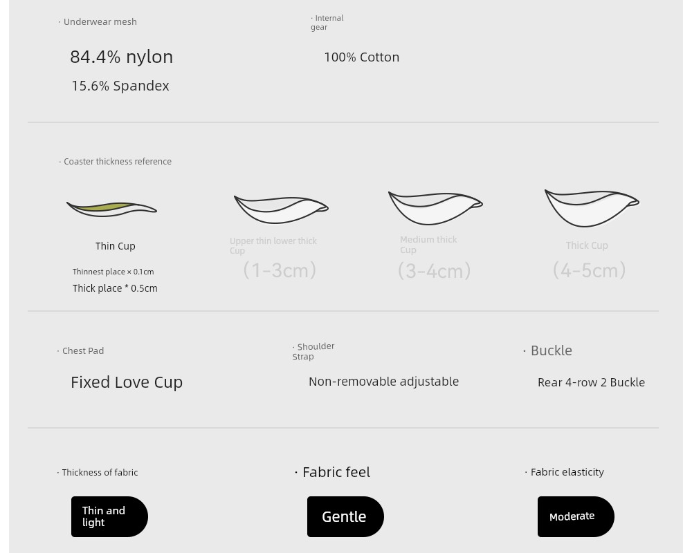Click the 100% Cotton text

point(362,57)
